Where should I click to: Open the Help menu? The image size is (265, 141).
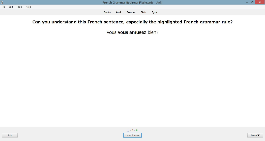click(28, 7)
